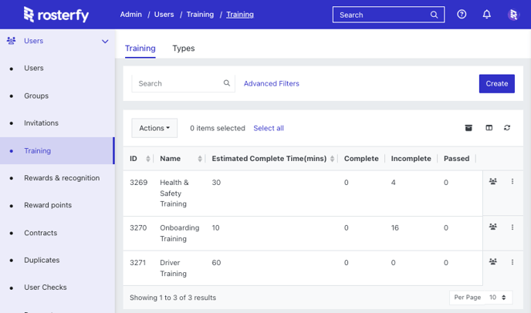Click the Create button
Screen dimensions: 531x313
(497, 83)
